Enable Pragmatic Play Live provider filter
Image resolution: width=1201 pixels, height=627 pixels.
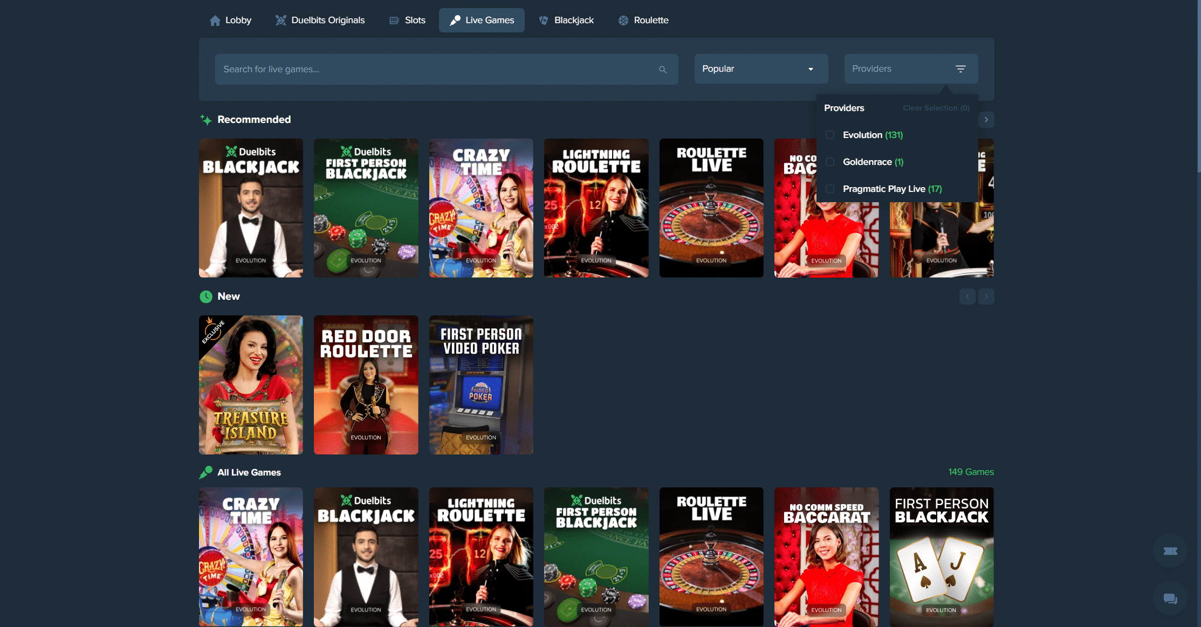pyautogui.click(x=830, y=189)
